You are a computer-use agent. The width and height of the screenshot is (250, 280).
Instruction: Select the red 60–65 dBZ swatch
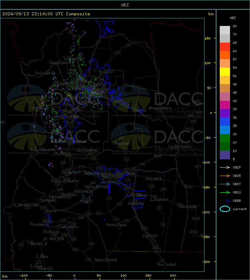pos(225,47)
